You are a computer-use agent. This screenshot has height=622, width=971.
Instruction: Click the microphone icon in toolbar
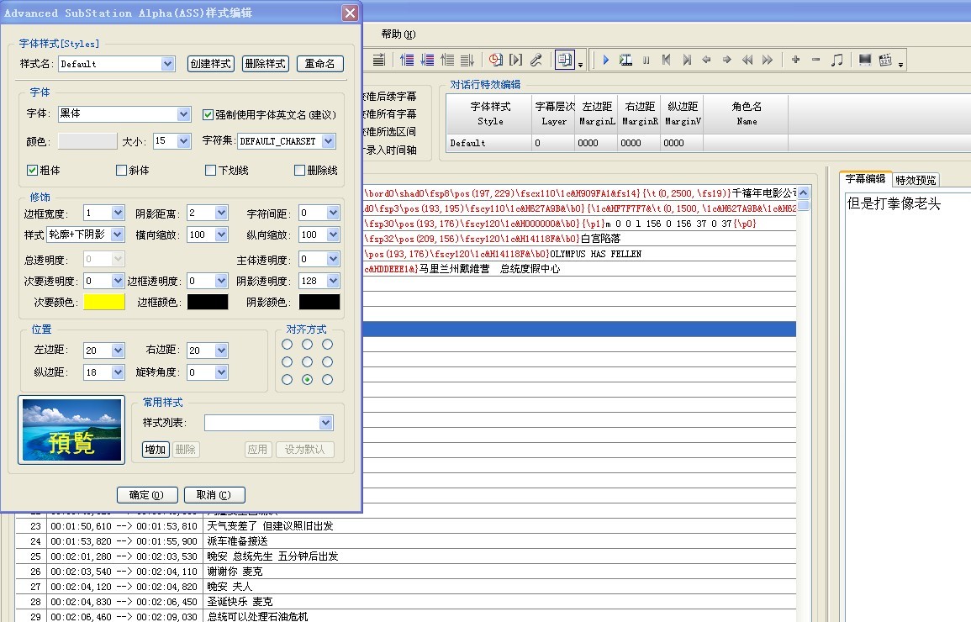pos(536,60)
